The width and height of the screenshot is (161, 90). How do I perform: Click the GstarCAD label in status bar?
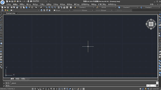coord(156,89)
